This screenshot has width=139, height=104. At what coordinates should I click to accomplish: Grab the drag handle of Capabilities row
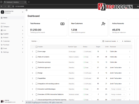[x=33, y=78]
